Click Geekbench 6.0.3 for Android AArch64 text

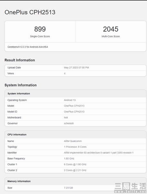tap(28, 47)
